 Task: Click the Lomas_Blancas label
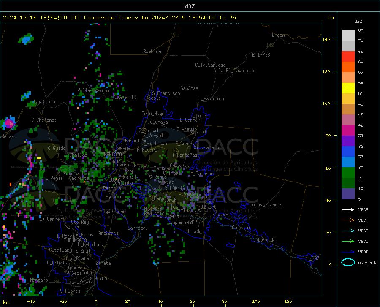266,205
